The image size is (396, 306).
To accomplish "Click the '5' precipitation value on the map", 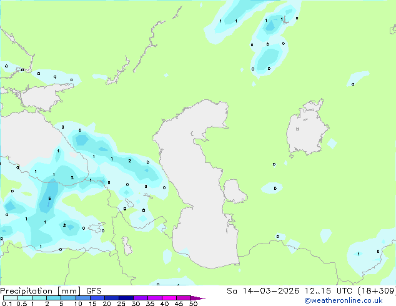I will pos(49,199).
